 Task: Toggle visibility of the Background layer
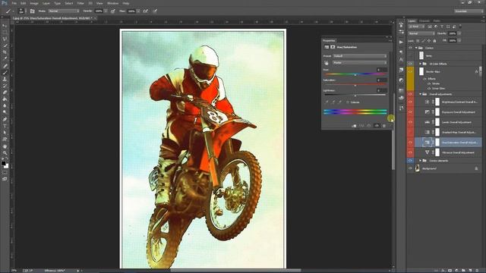(x=410, y=168)
